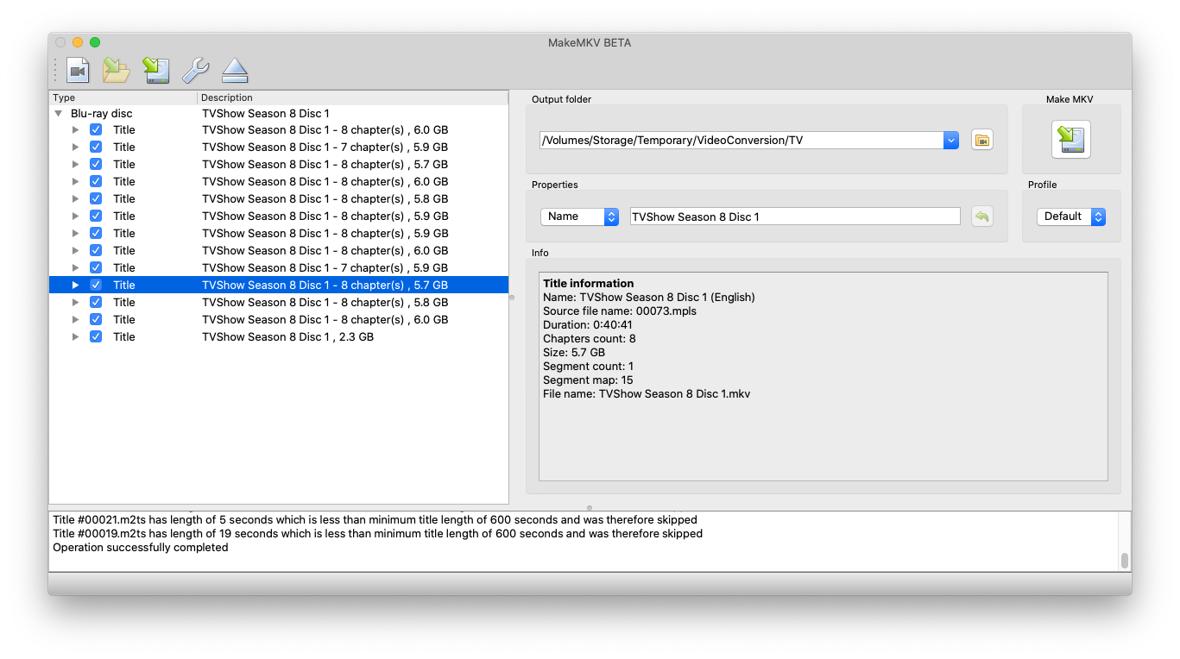
Task: Open the output folder path dropdown arrow
Action: [951, 140]
